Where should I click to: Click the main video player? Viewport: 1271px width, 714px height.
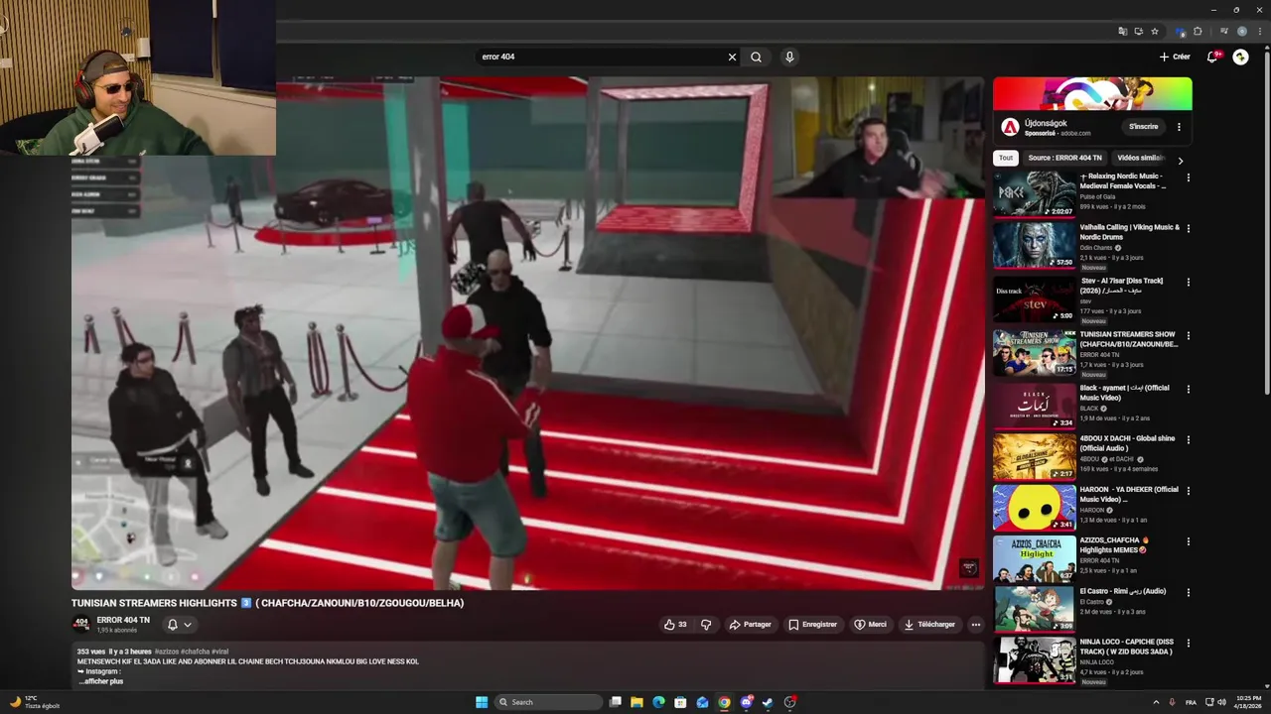pyautogui.click(x=527, y=333)
